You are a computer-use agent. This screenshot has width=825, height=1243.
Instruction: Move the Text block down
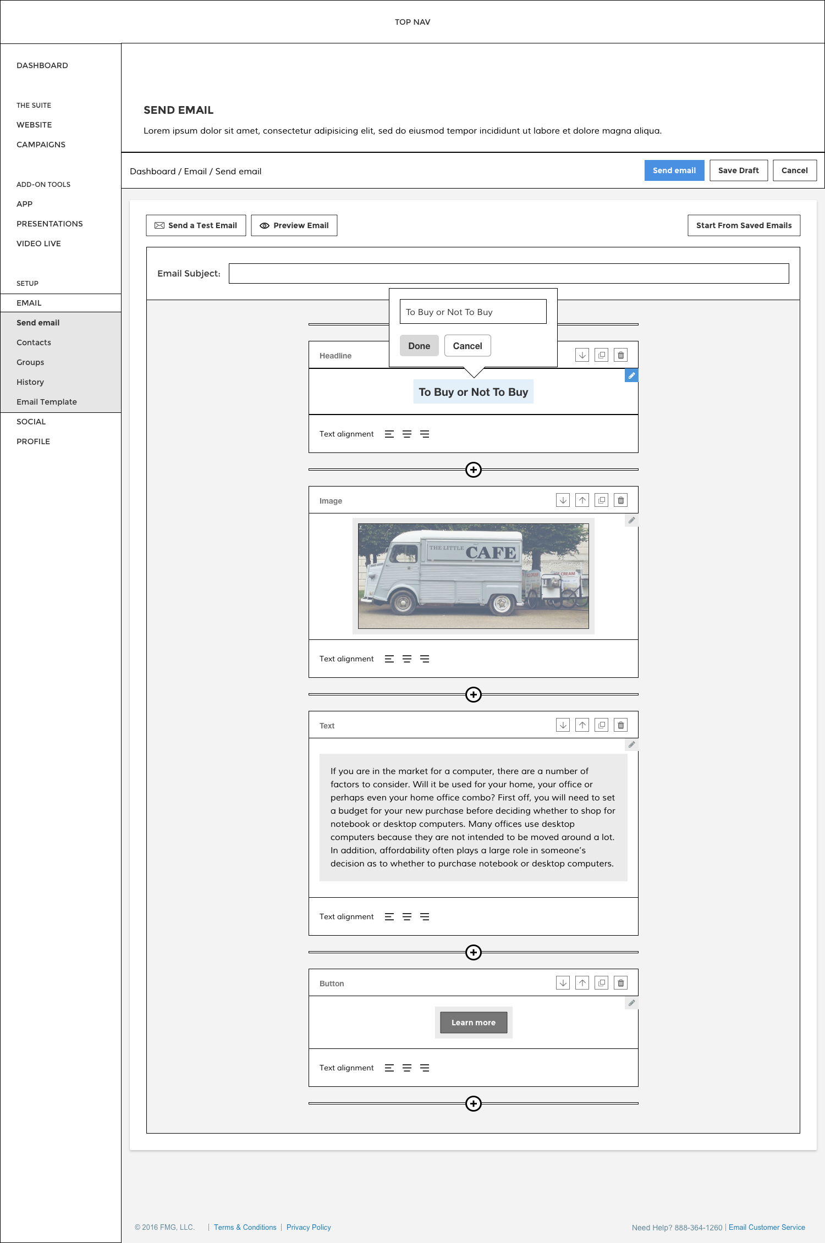(563, 725)
